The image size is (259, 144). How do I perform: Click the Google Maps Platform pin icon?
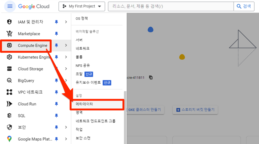coord(9,139)
